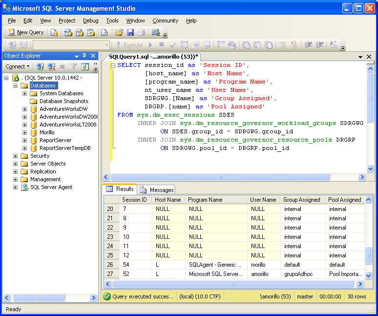The height and width of the screenshot is (316, 378).
Task: Start a New Query
Action: (x=26, y=32)
